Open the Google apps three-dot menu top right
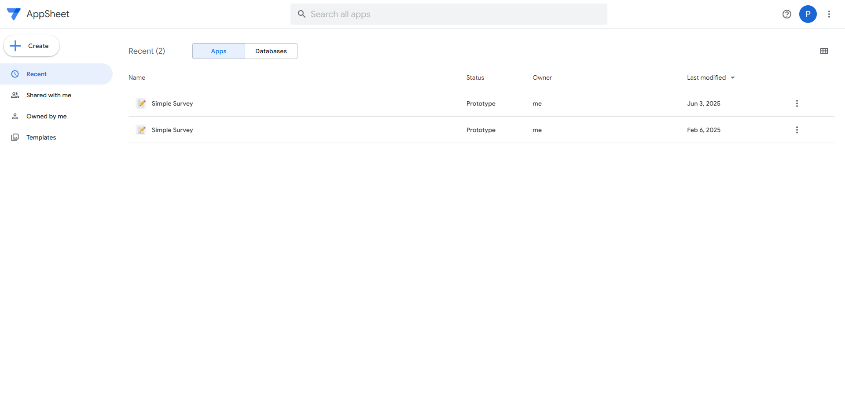 [829, 14]
